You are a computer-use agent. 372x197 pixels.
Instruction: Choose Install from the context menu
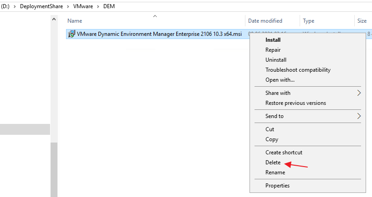coord(273,40)
